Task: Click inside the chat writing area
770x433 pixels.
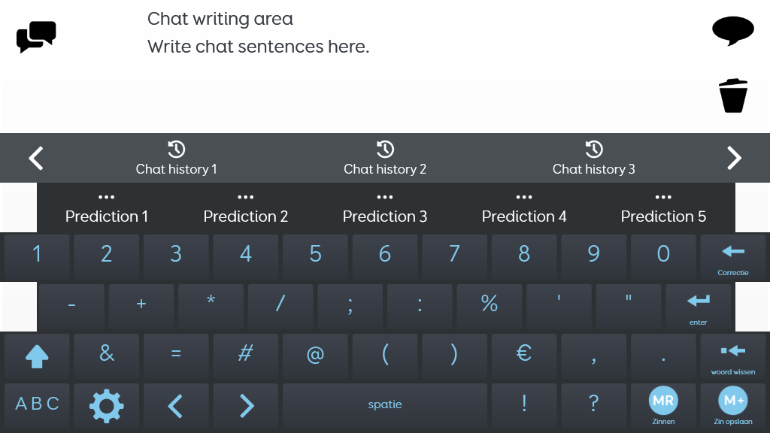Action: (x=385, y=66)
